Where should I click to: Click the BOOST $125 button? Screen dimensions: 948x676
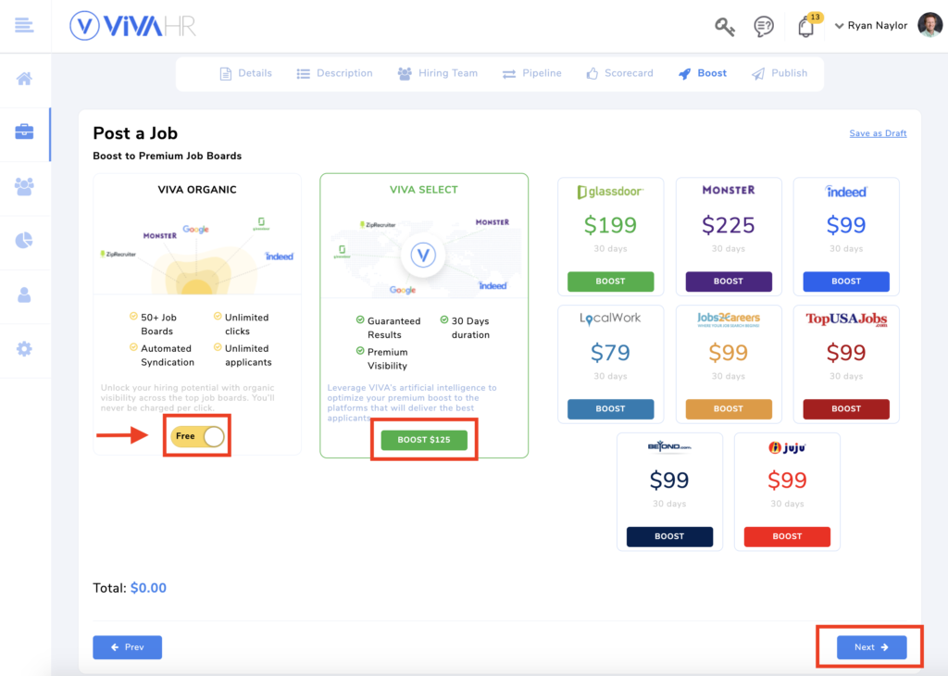[x=424, y=440]
